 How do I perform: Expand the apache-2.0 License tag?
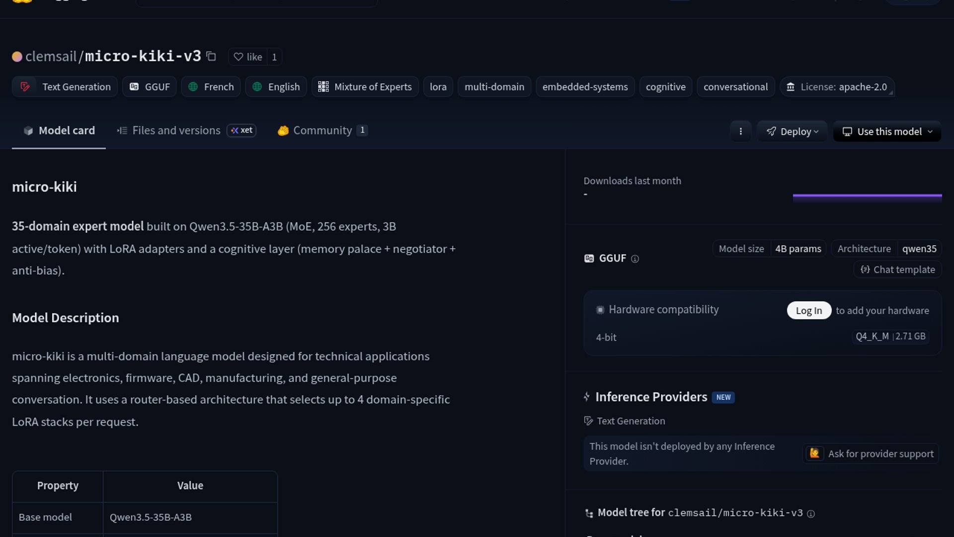(837, 87)
